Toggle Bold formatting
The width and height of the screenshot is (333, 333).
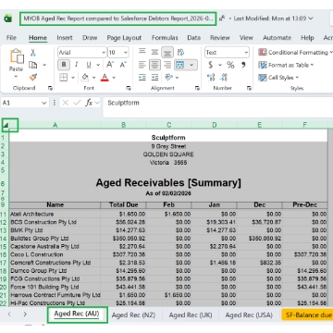(64, 65)
